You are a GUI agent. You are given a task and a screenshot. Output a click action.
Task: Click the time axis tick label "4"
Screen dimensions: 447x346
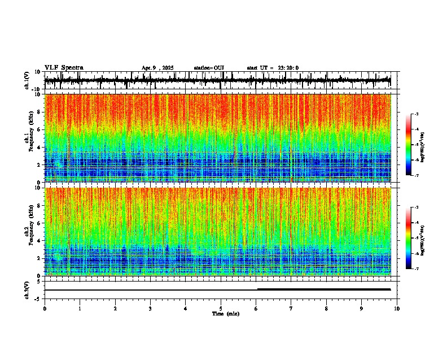click(x=186, y=309)
